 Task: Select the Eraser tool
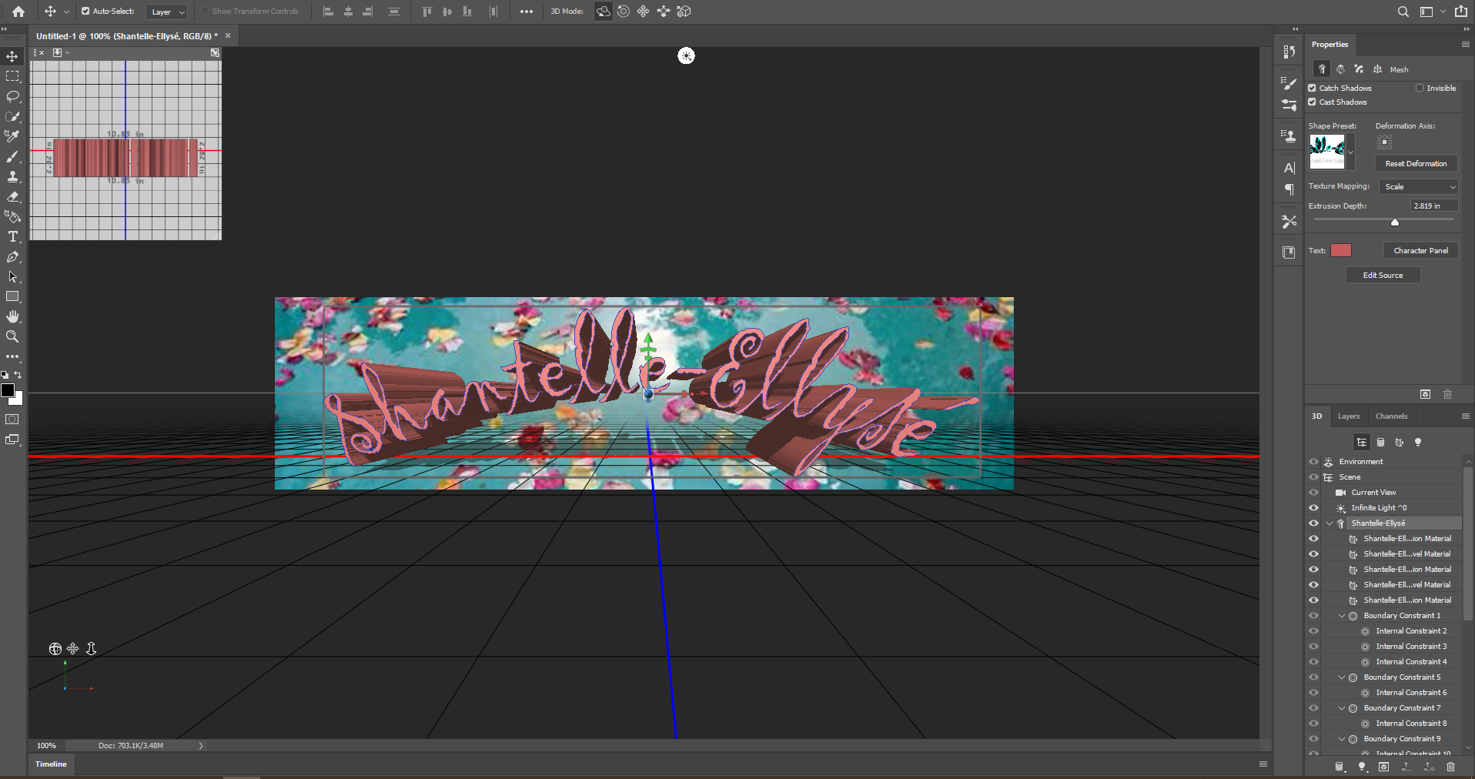(12, 196)
